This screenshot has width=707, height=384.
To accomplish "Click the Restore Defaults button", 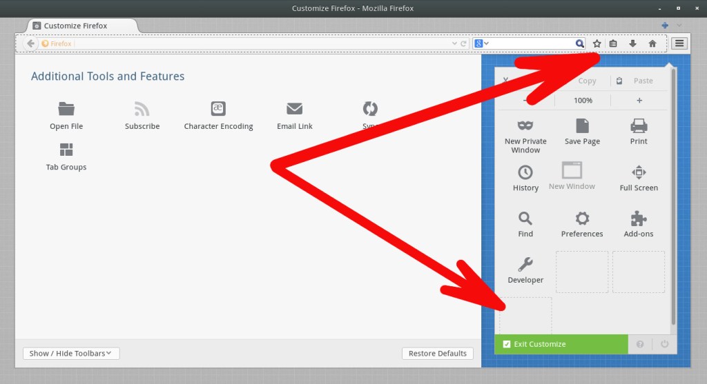I will point(437,354).
